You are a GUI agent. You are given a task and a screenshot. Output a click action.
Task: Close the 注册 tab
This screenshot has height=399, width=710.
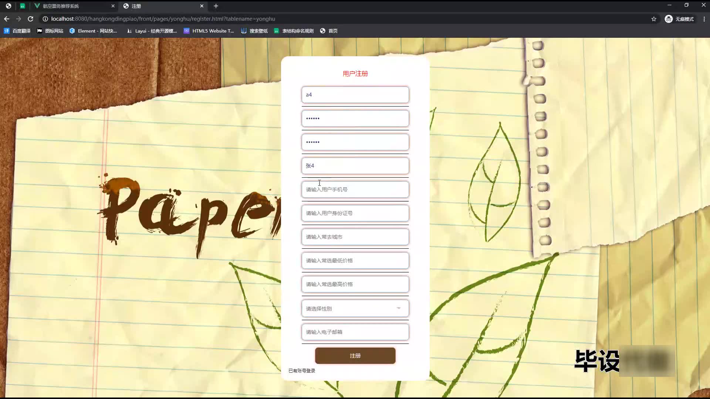pyautogui.click(x=202, y=6)
